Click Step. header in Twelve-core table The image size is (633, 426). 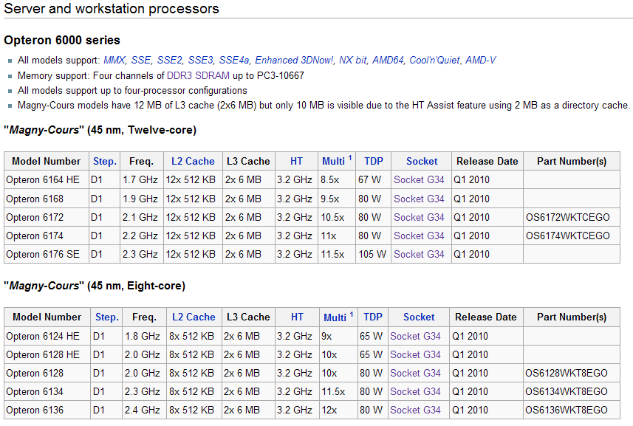[105, 162]
